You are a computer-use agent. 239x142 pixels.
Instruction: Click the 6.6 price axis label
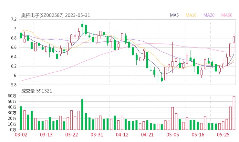tap(14, 47)
